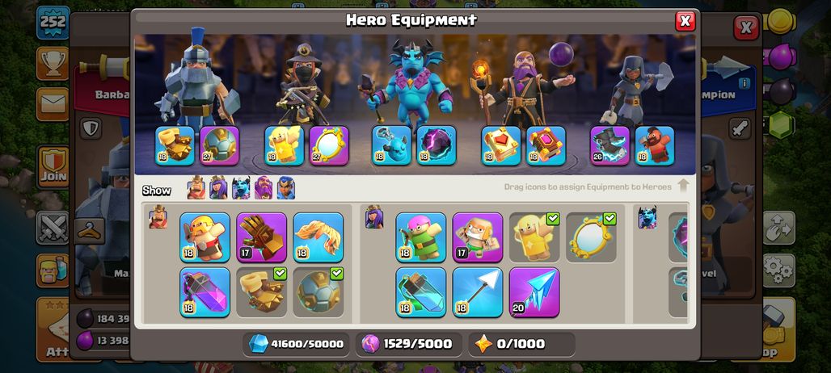831x373 pixels.
Task: Select the Invisibility Vial equipment
Action: [x=421, y=292]
